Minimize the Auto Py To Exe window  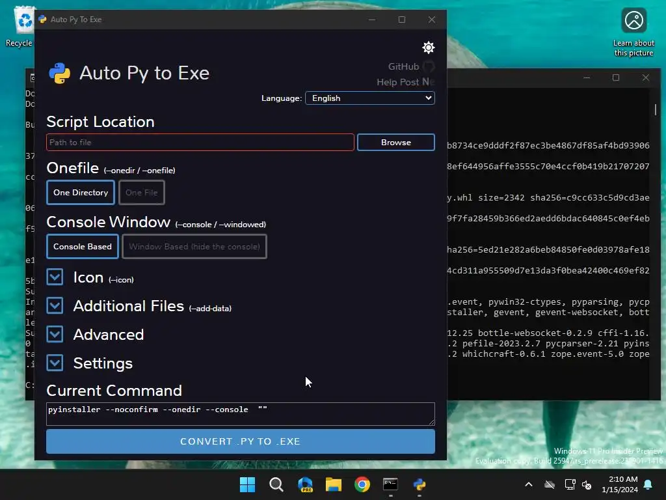coord(372,20)
